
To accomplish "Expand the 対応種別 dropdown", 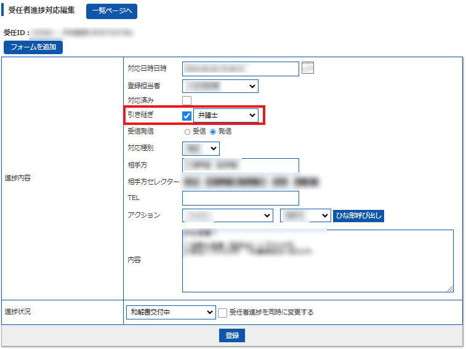I will pyautogui.click(x=201, y=148).
